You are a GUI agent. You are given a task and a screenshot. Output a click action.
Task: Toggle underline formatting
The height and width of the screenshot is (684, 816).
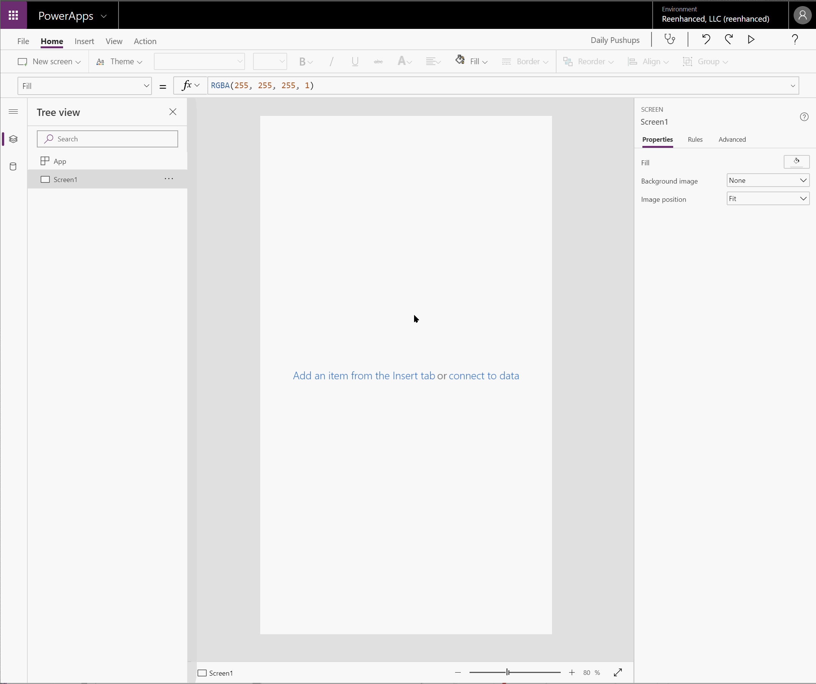coord(354,62)
